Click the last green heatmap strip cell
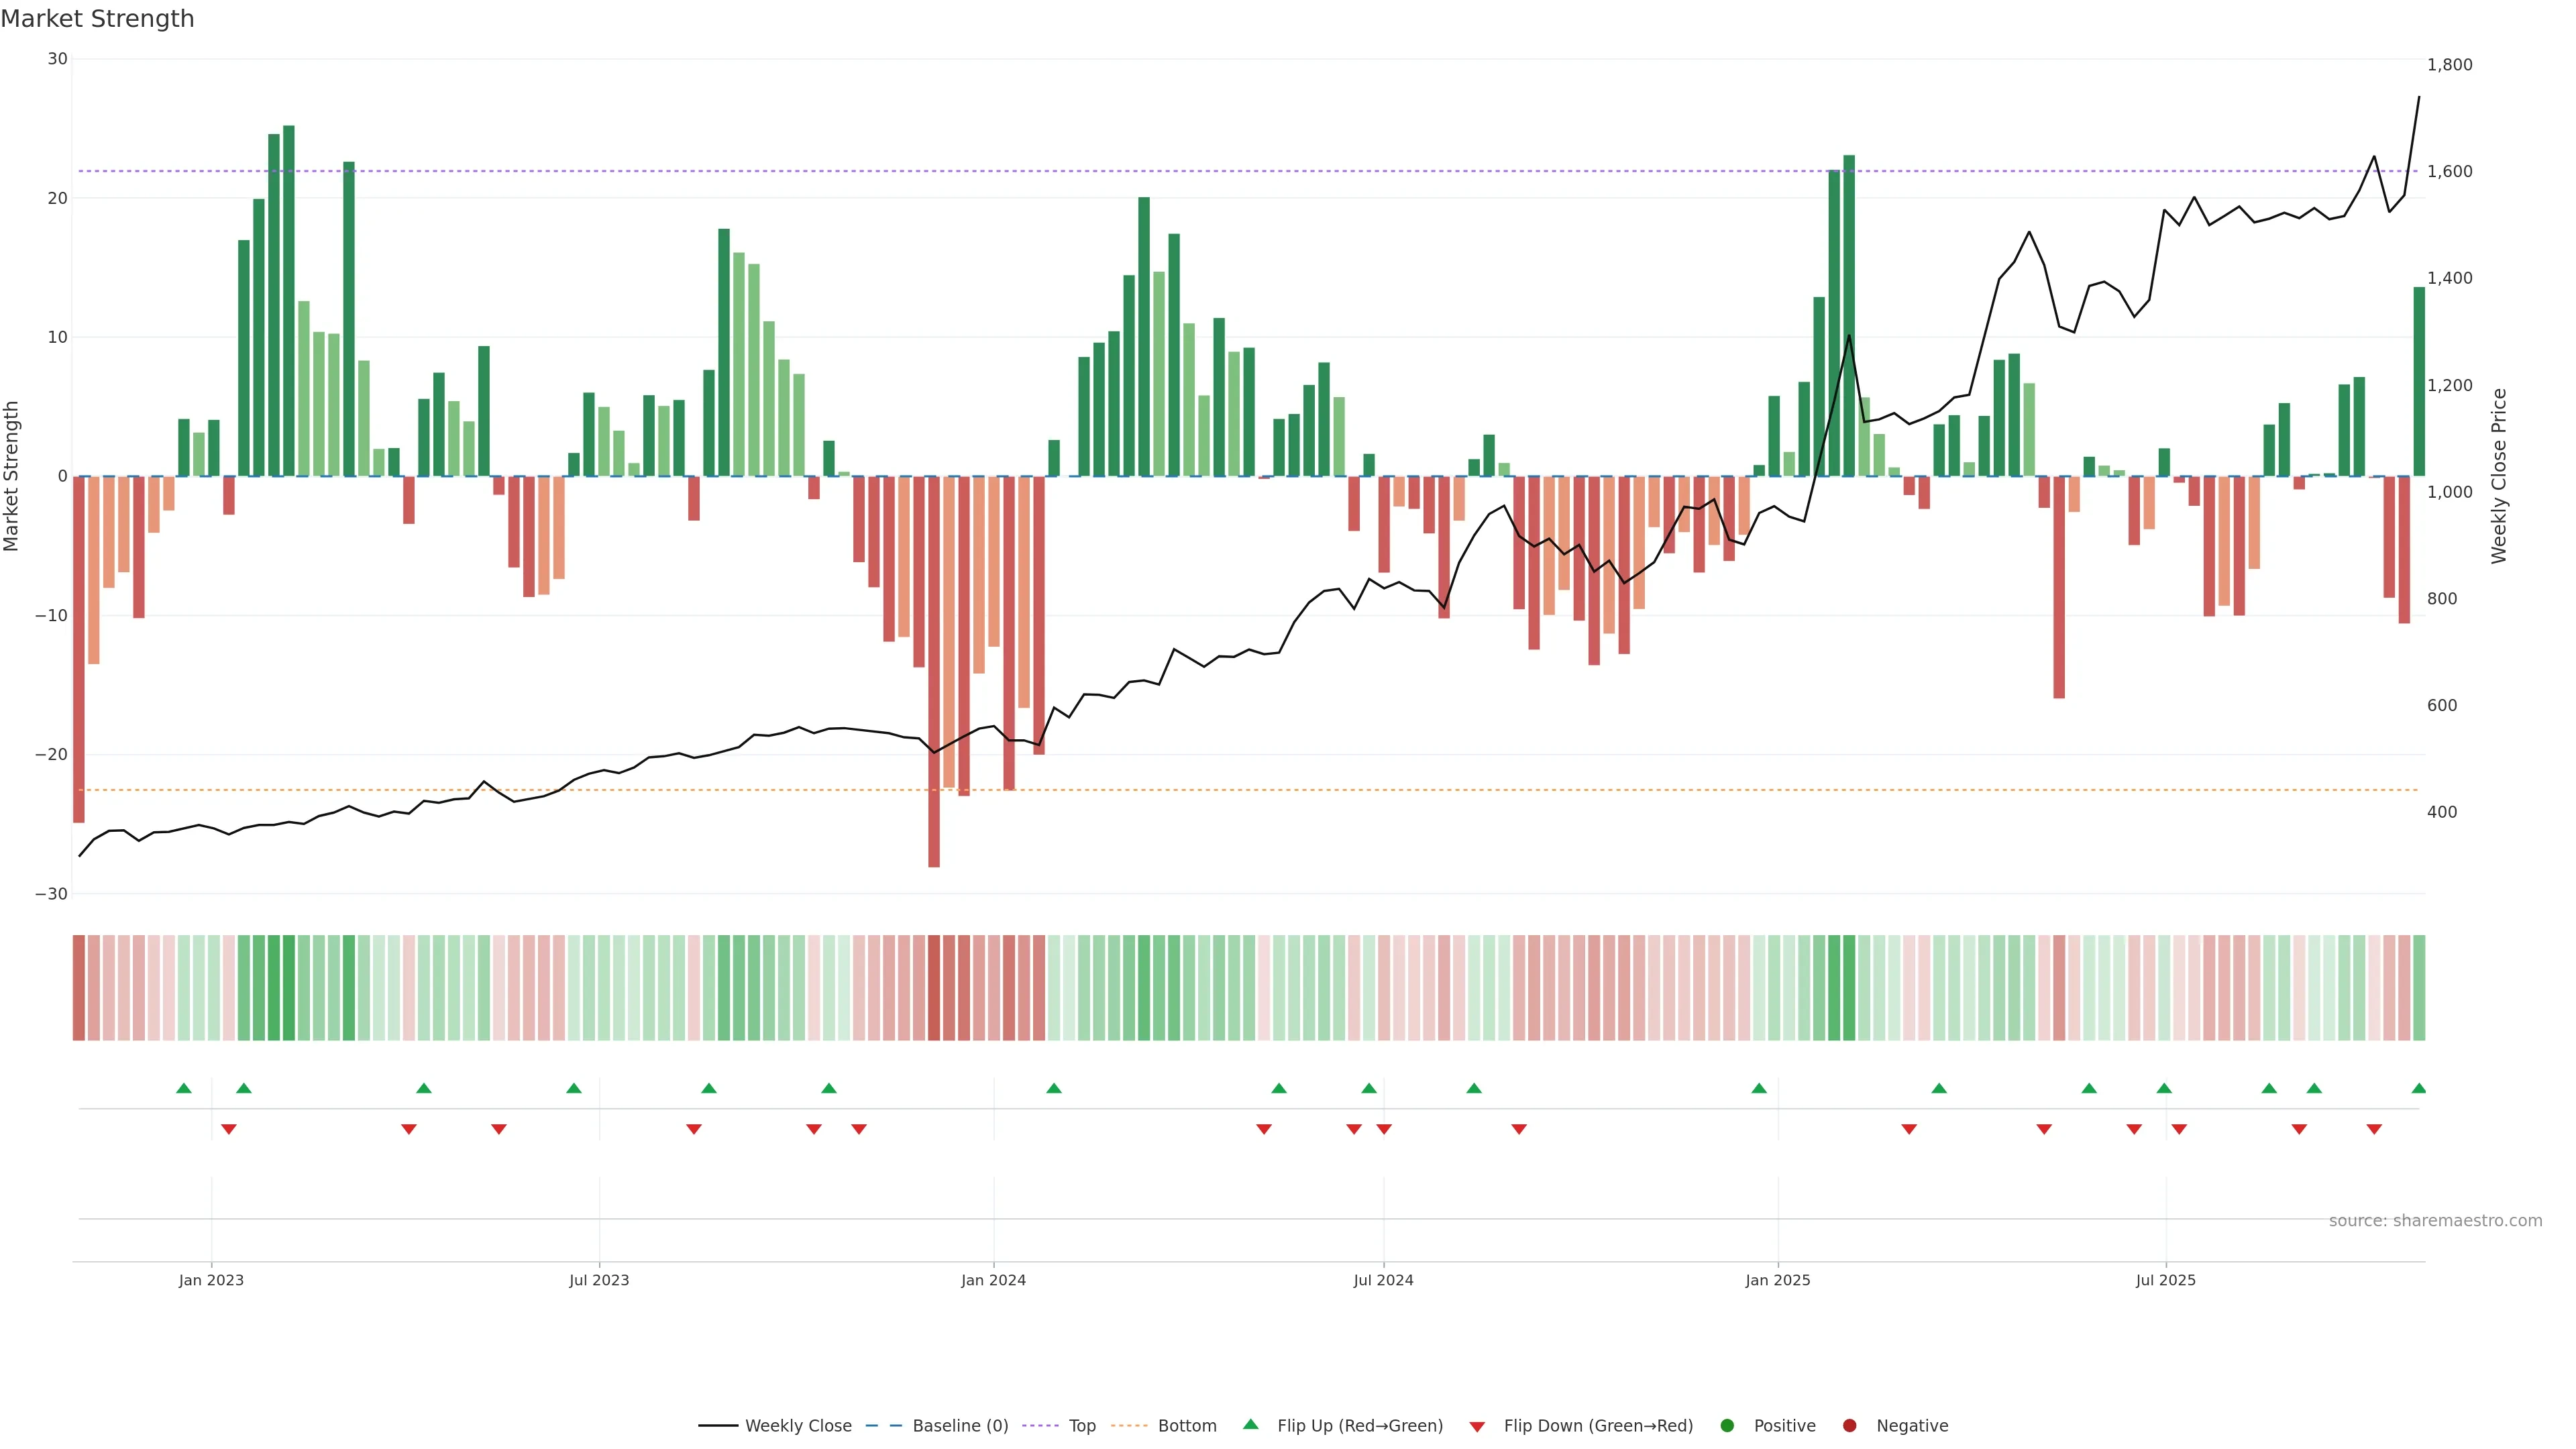 [2418, 988]
